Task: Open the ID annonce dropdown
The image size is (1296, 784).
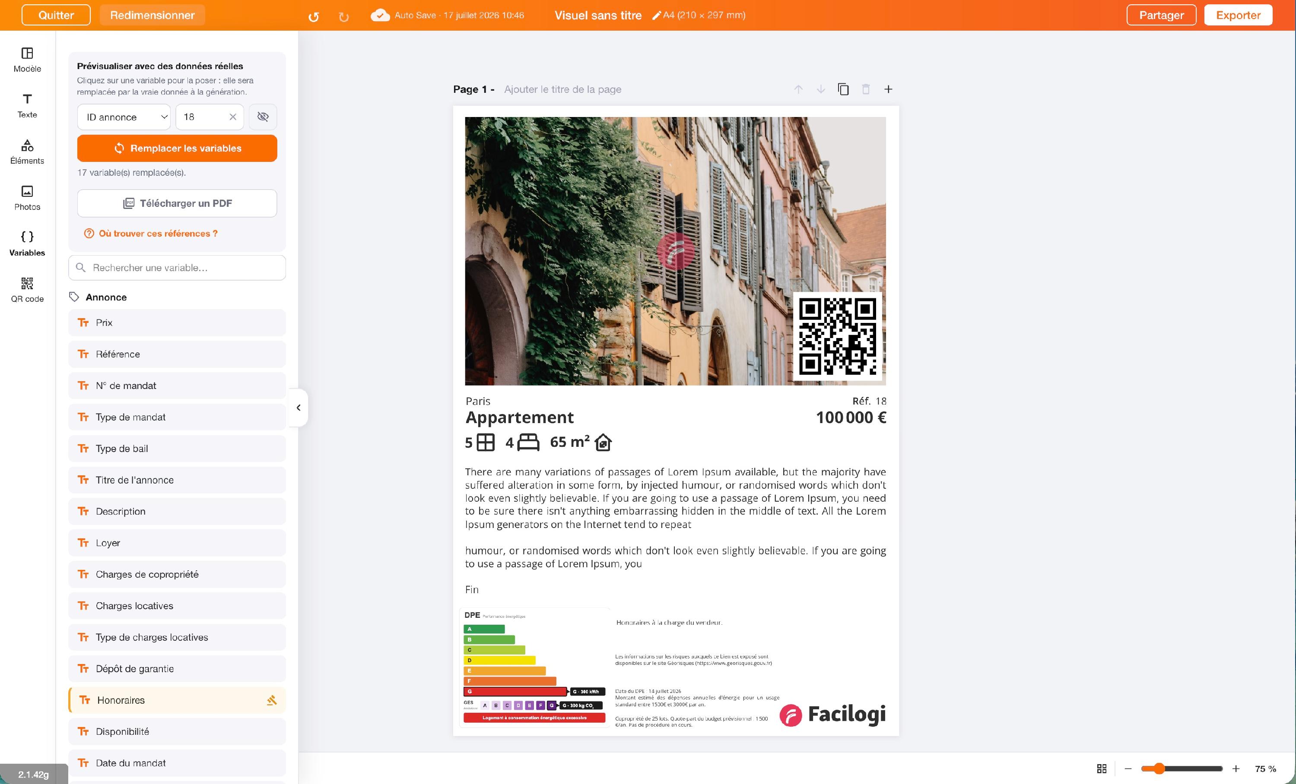Action: [124, 117]
